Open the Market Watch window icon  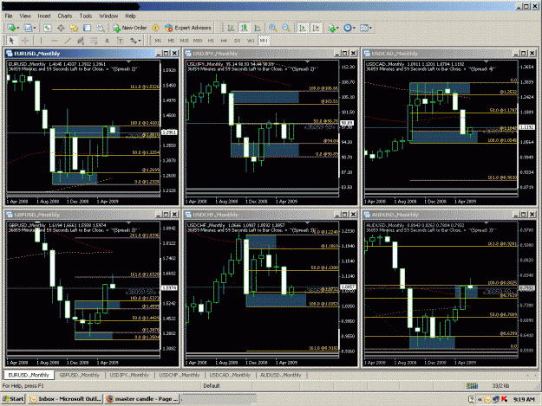tap(48, 28)
